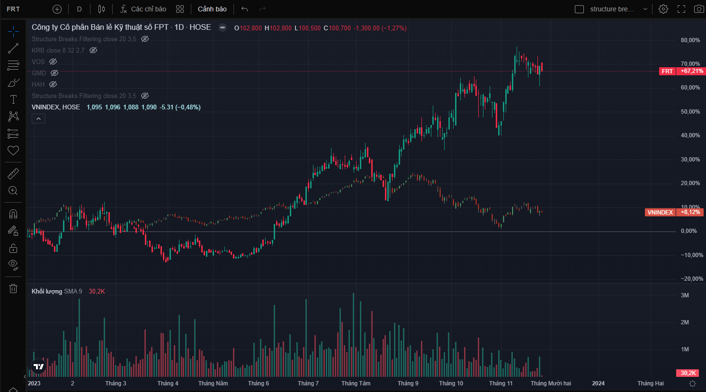Show the Structure Breaks Filtering indicator above KRB

145,39
